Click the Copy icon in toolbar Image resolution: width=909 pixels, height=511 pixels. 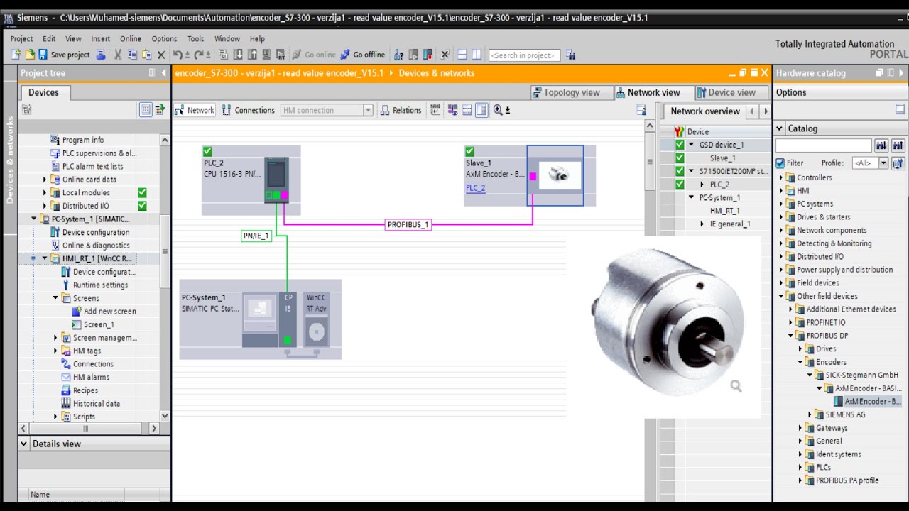[x=132, y=55]
